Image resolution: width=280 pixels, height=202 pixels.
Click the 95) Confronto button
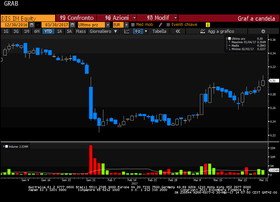(x=76, y=18)
